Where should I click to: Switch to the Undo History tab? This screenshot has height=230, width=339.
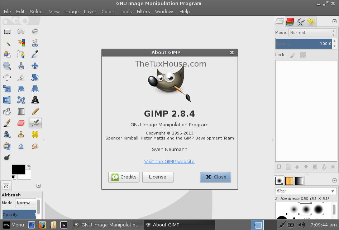[x=311, y=21]
